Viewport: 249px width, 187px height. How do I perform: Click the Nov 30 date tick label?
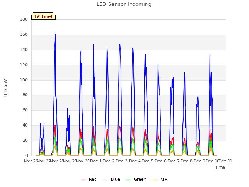83,161
